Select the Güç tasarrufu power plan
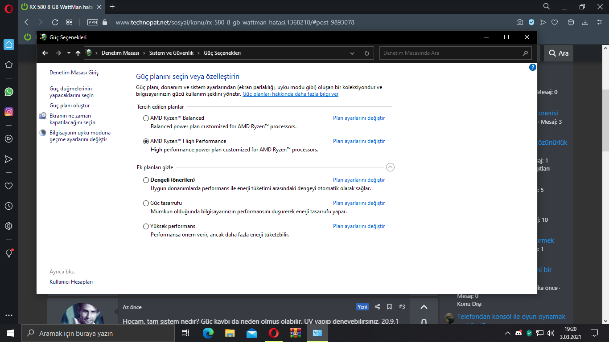This screenshot has width=609, height=342. pos(146,204)
